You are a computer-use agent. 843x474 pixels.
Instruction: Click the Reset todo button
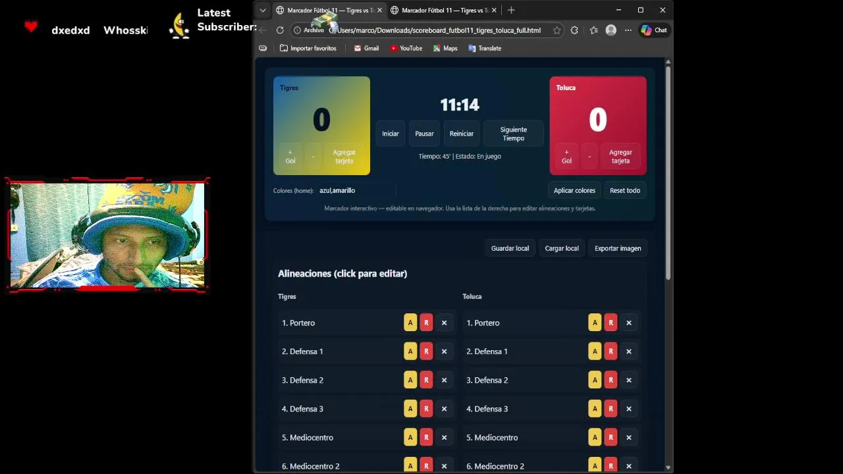click(625, 190)
